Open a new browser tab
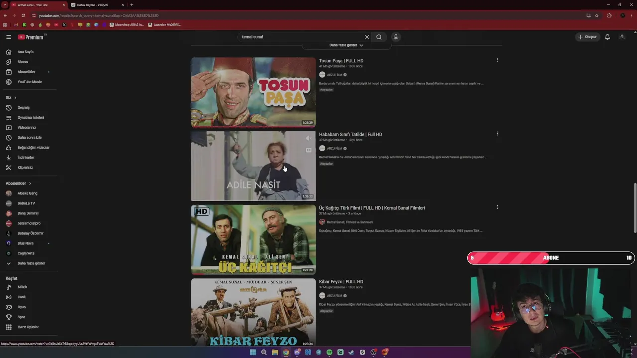 coord(132,5)
